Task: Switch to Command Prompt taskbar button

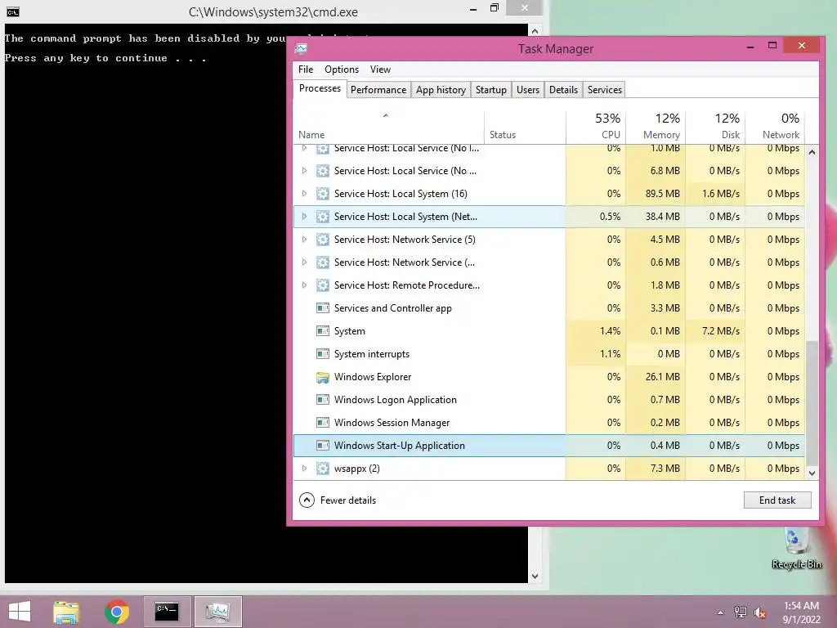Action: [167, 612]
